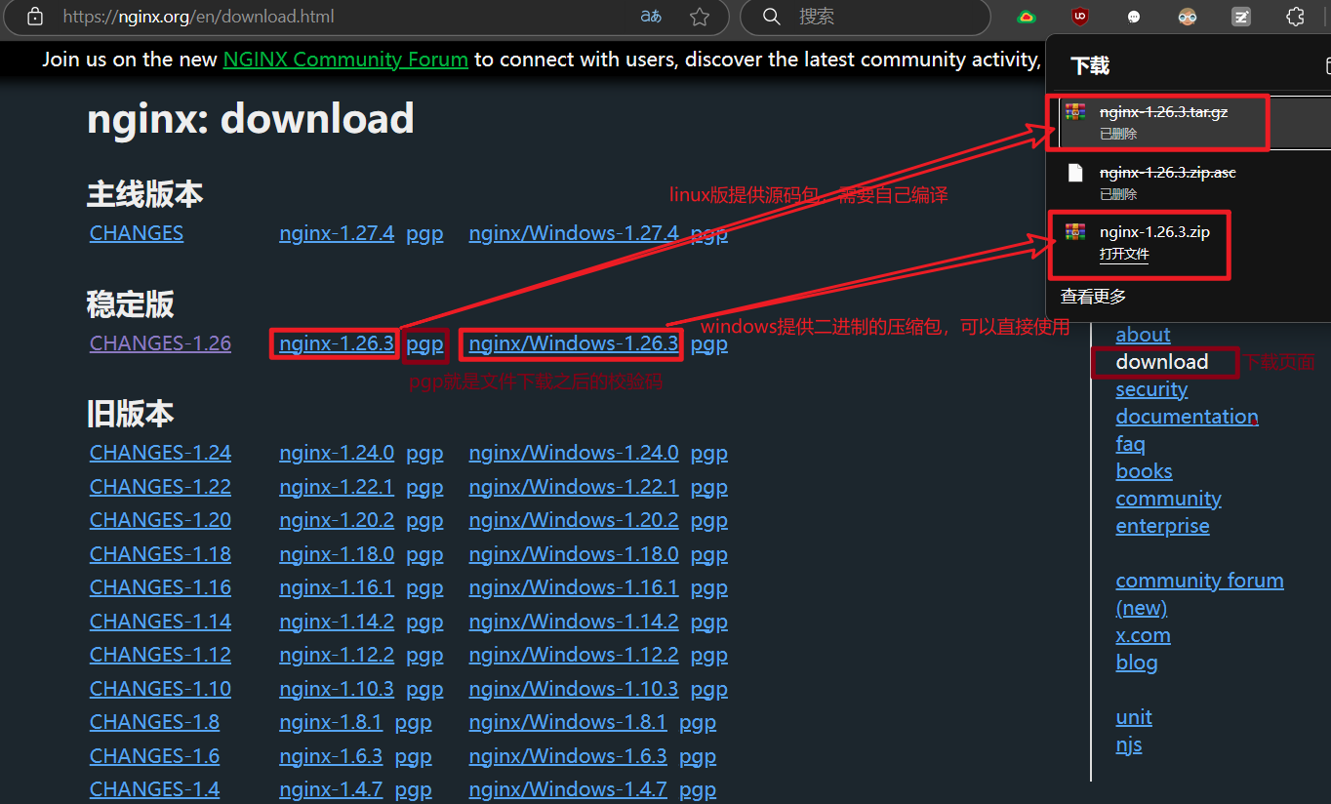Open the CHANGES-1.22 link
The image size is (1331, 804).
pos(160,487)
